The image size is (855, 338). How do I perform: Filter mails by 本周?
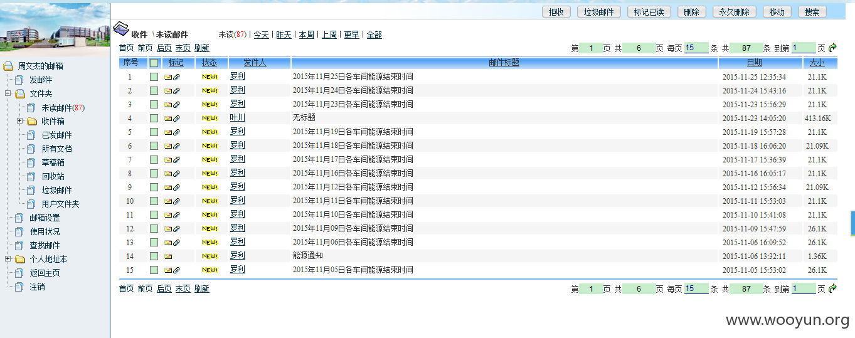pos(306,34)
